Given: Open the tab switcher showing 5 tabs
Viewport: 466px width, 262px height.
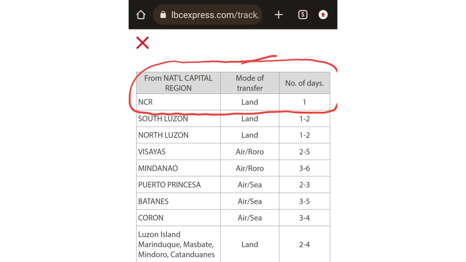Looking at the screenshot, I should coord(303,15).
